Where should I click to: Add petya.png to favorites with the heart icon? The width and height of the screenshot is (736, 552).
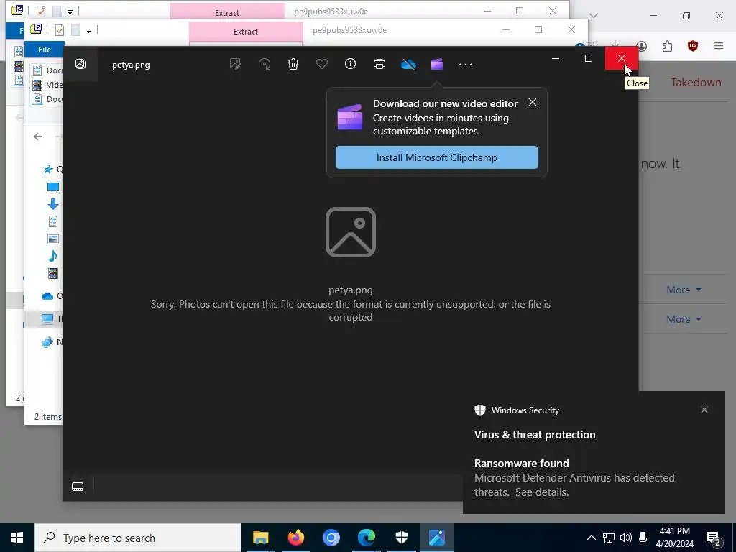(x=321, y=64)
